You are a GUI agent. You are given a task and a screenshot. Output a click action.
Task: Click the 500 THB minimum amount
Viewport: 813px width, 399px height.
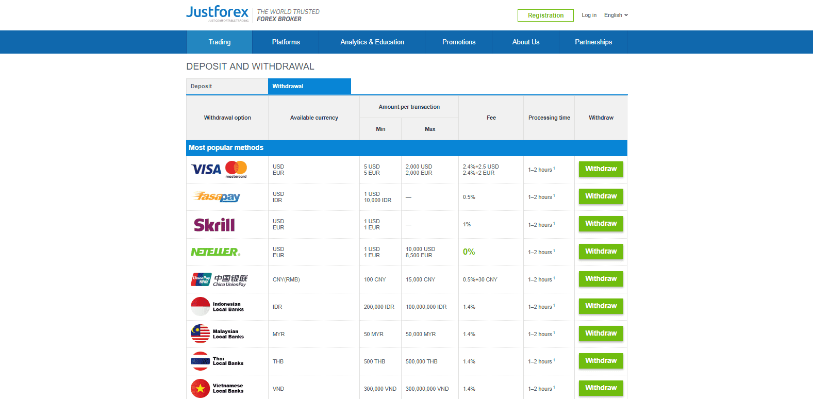click(375, 362)
